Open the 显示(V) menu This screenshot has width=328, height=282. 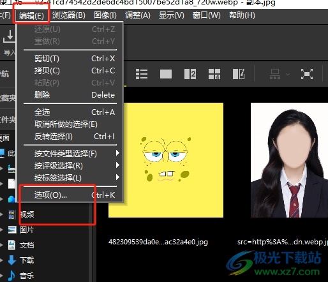coord(172,15)
